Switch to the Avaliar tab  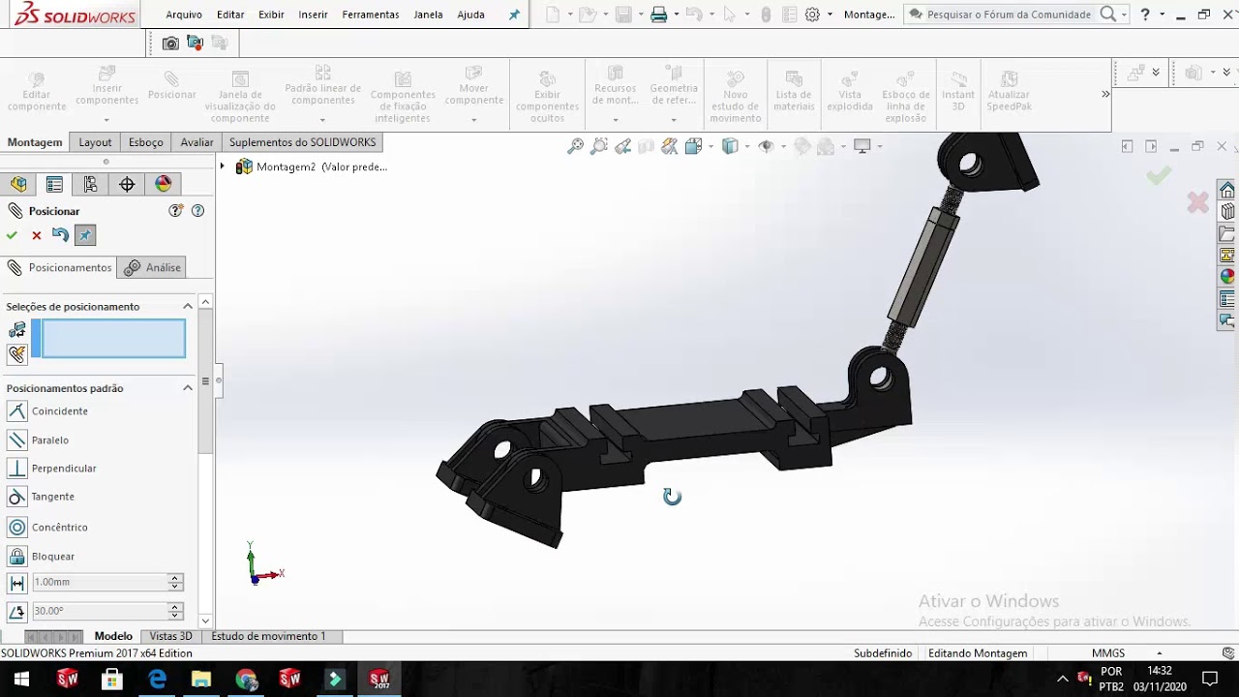coord(196,142)
